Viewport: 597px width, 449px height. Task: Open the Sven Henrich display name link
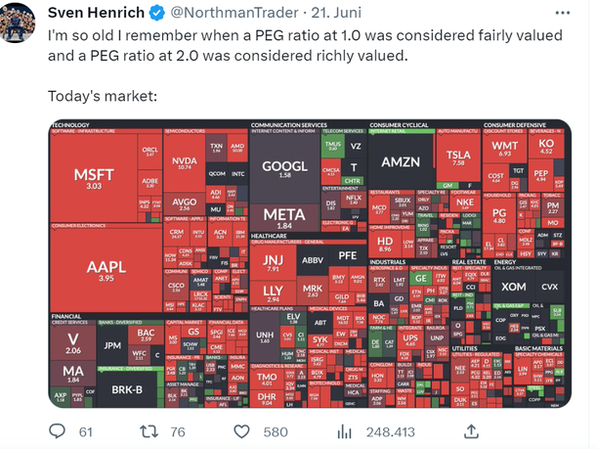click(x=97, y=13)
